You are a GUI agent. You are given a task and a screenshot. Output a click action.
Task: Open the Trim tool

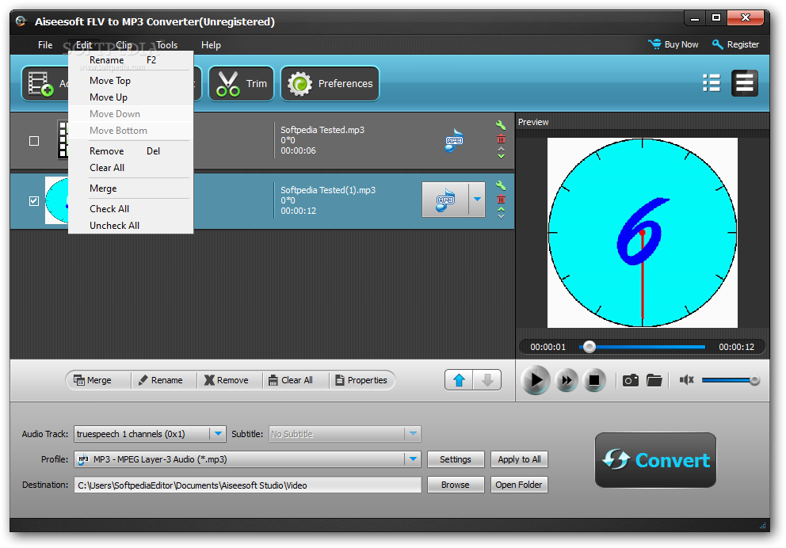click(x=241, y=83)
